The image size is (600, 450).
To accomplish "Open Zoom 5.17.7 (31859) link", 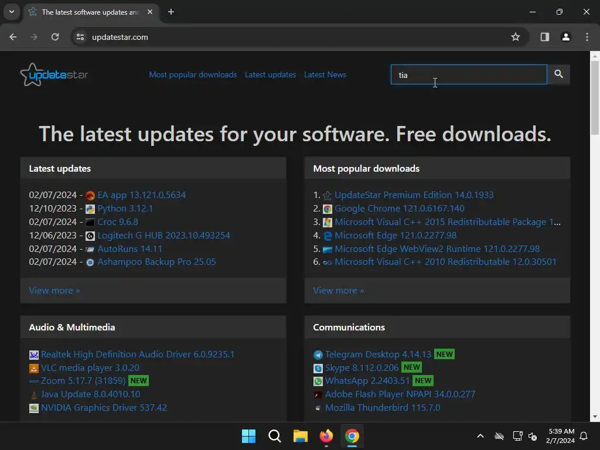I will pos(83,380).
